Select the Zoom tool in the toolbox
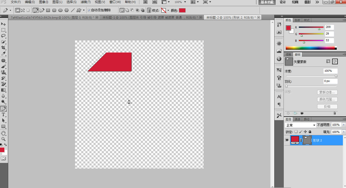The height and width of the screenshot is (188, 346). click(x=3, y=139)
